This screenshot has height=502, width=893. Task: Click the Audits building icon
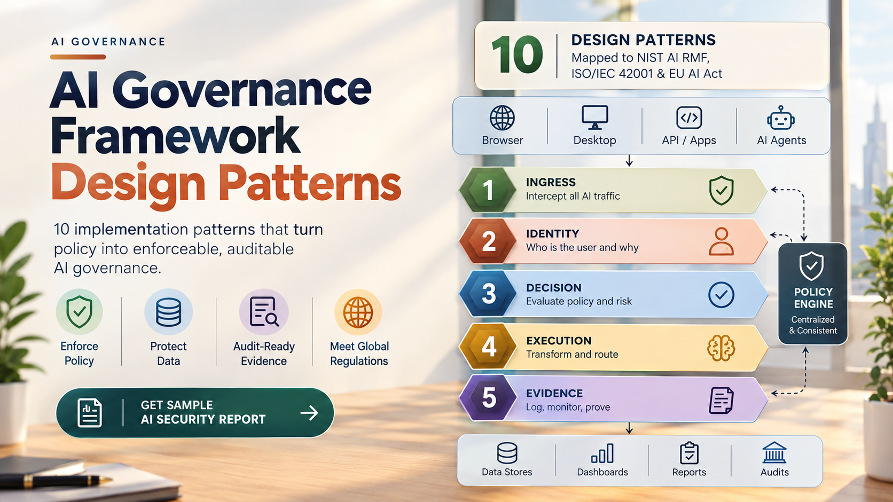tap(774, 453)
